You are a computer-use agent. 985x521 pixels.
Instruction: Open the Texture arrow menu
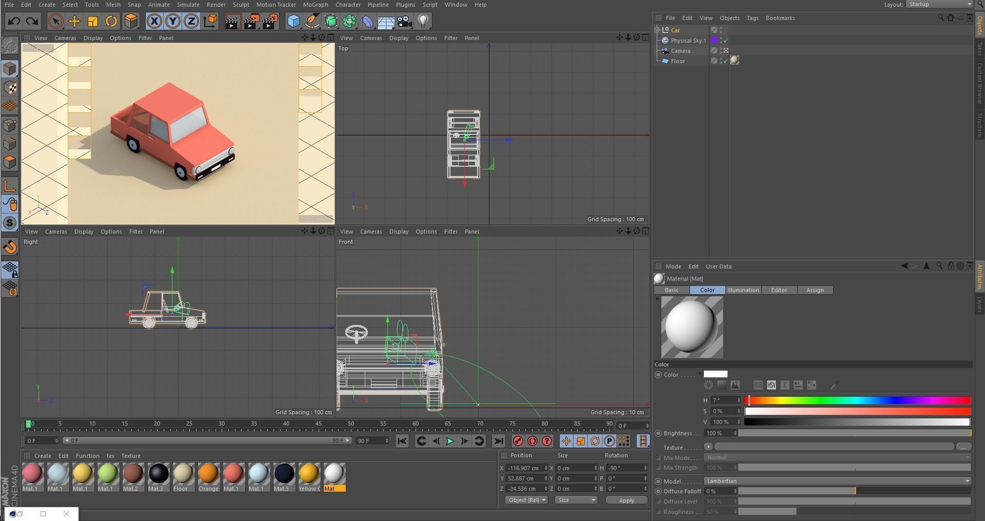tap(708, 447)
